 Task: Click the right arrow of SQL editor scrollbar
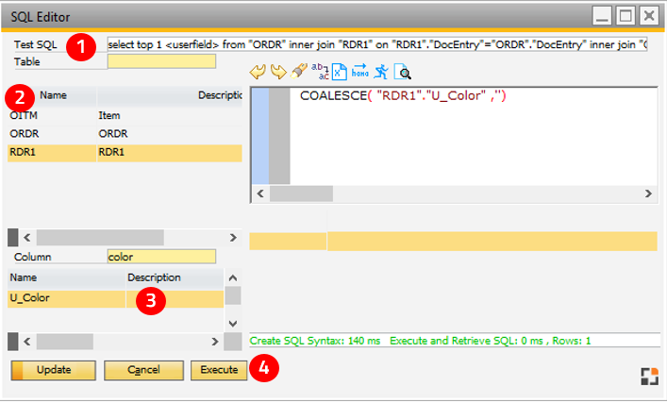(x=648, y=193)
